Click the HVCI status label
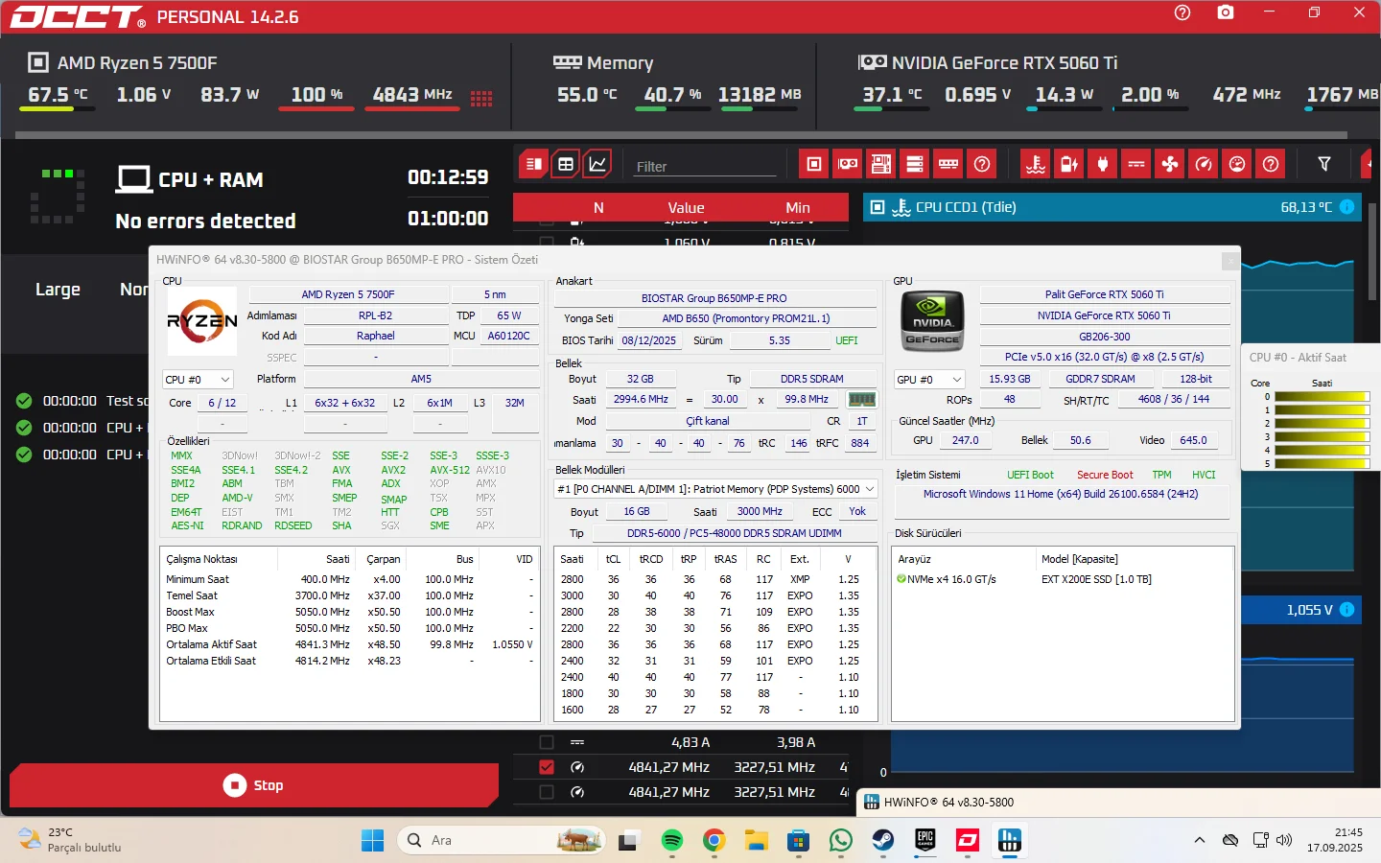The image size is (1381, 863). coord(1204,475)
